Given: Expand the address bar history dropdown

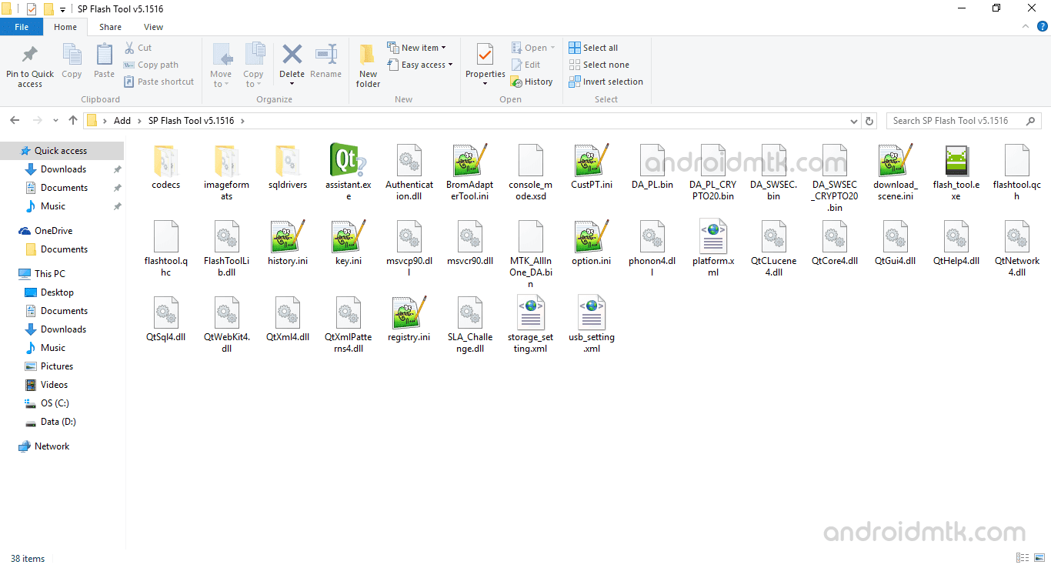Looking at the screenshot, I should [x=853, y=121].
